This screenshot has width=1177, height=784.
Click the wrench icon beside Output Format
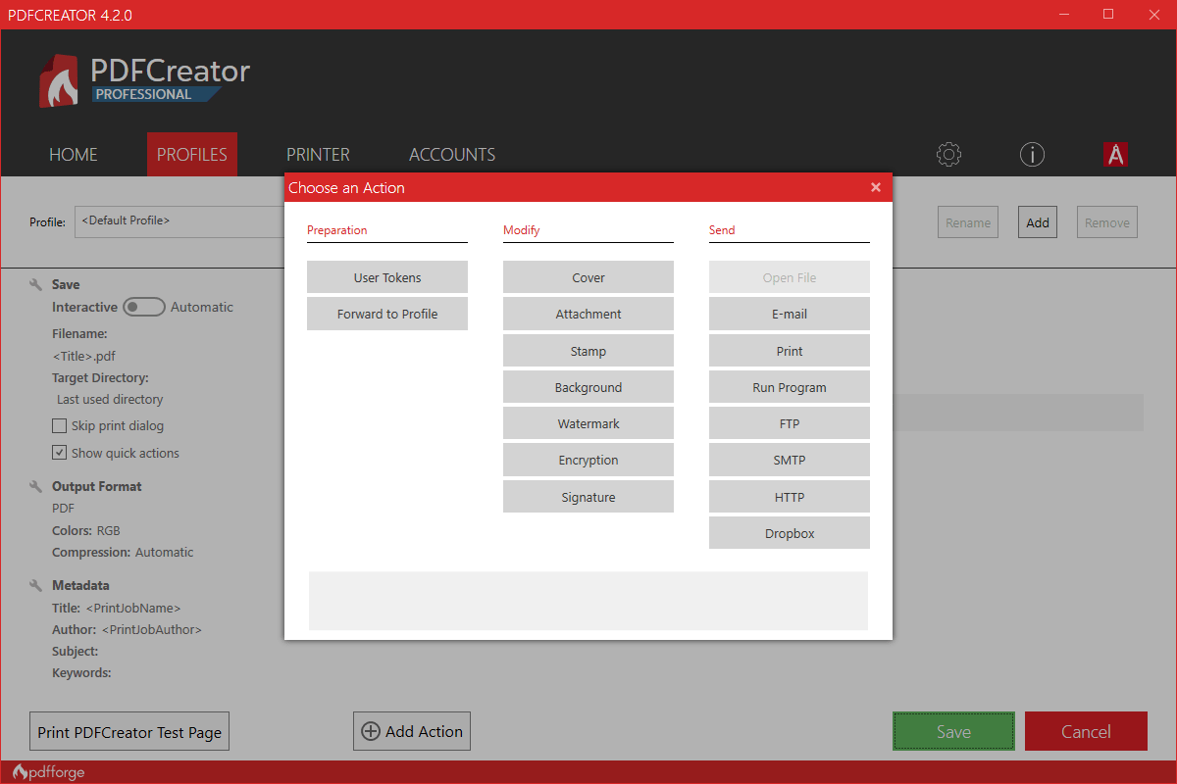coord(36,486)
